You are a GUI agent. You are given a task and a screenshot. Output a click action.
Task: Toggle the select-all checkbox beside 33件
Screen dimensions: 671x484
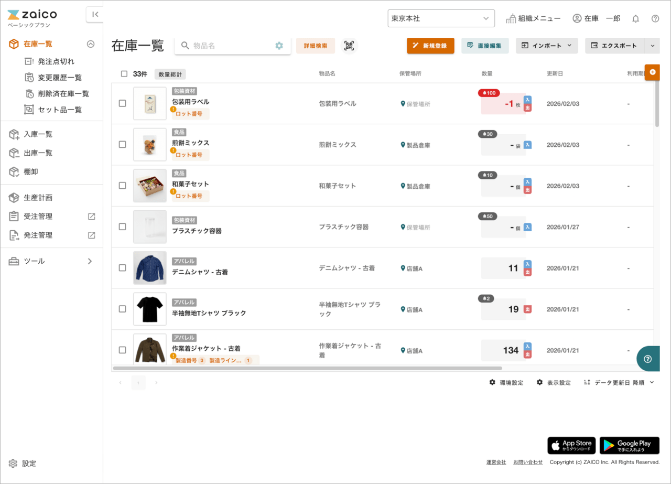coord(124,74)
